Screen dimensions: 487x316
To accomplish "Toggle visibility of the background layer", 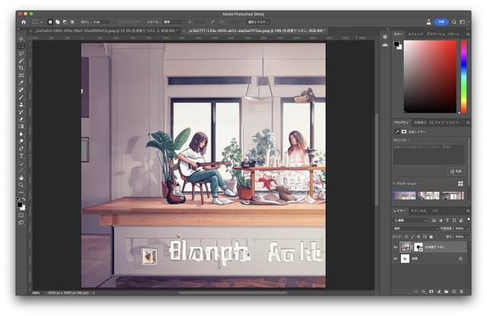I will point(395,259).
